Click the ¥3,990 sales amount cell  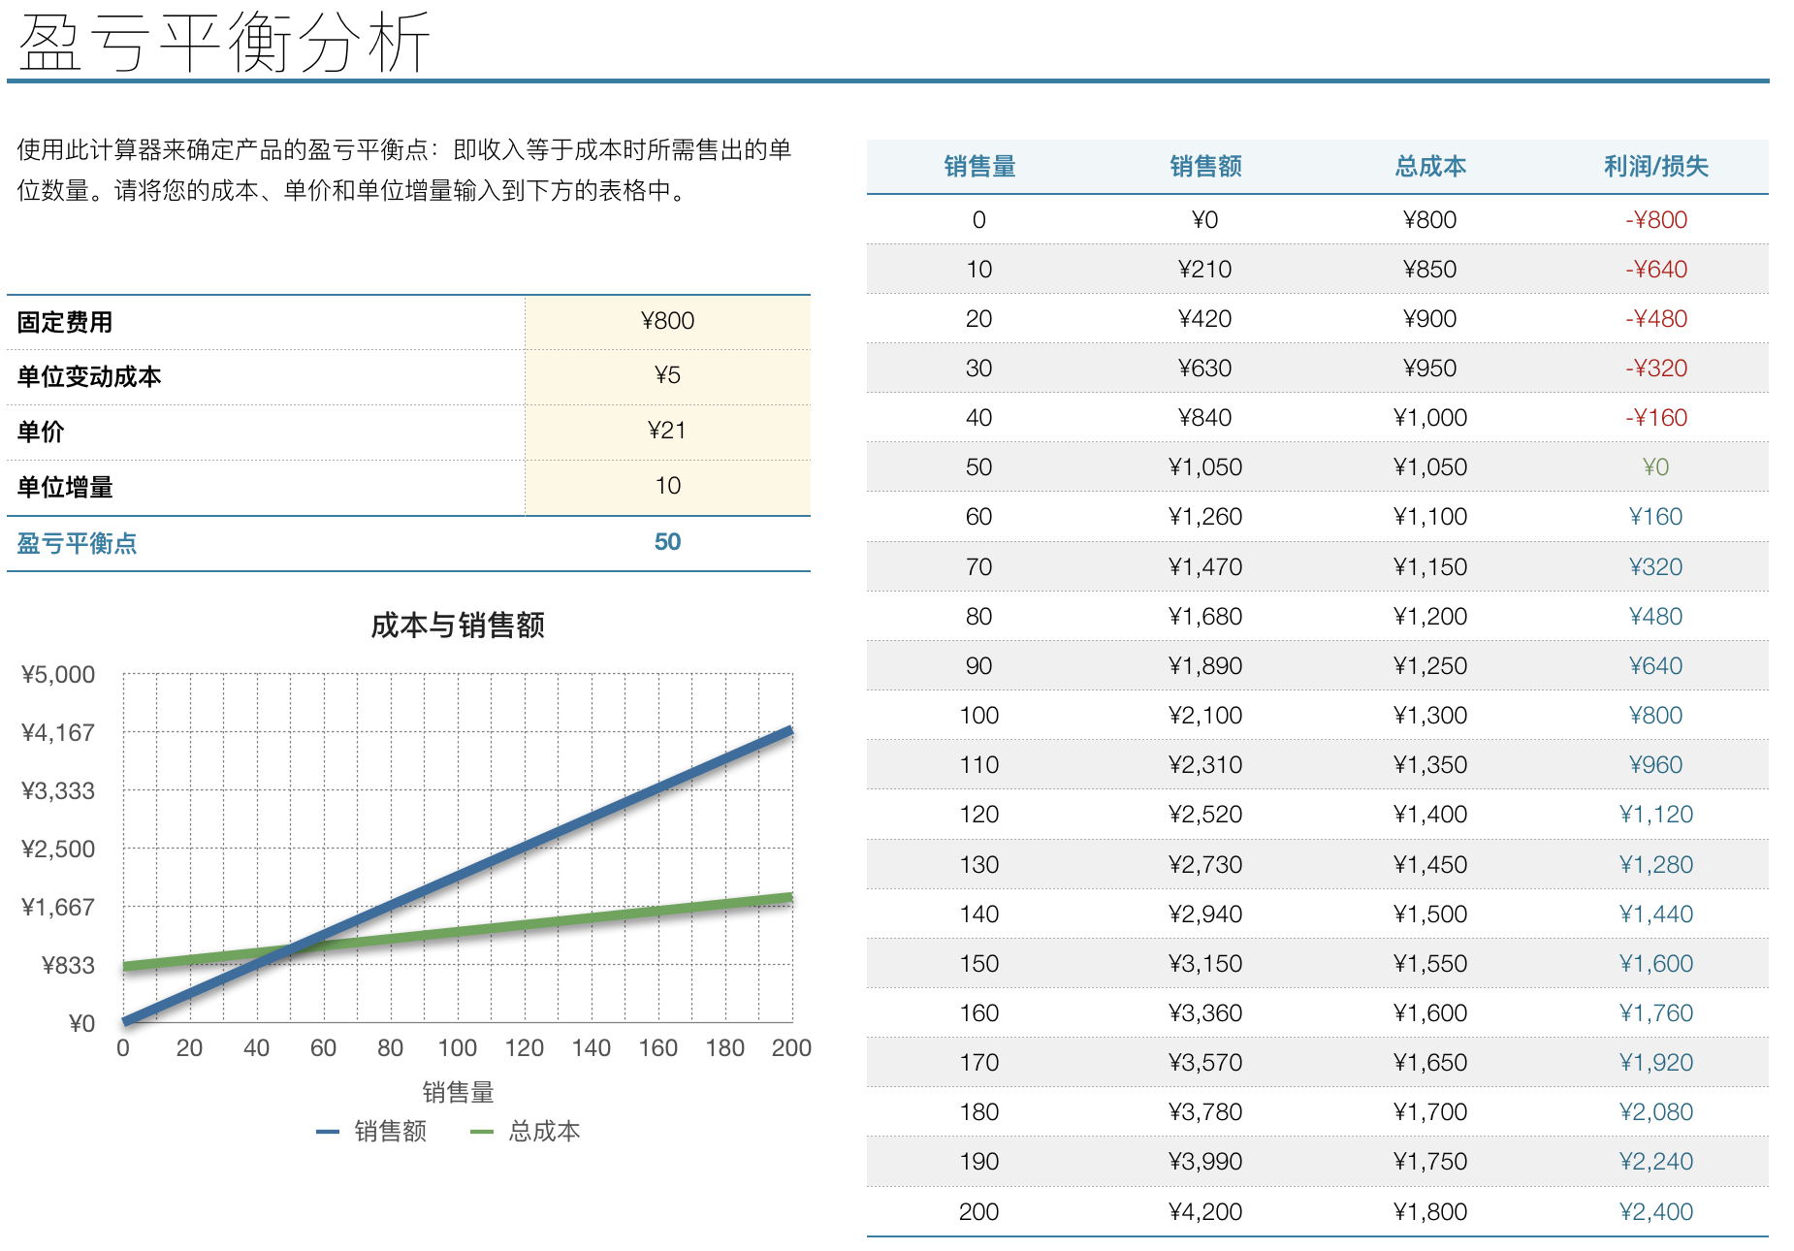(1205, 1162)
